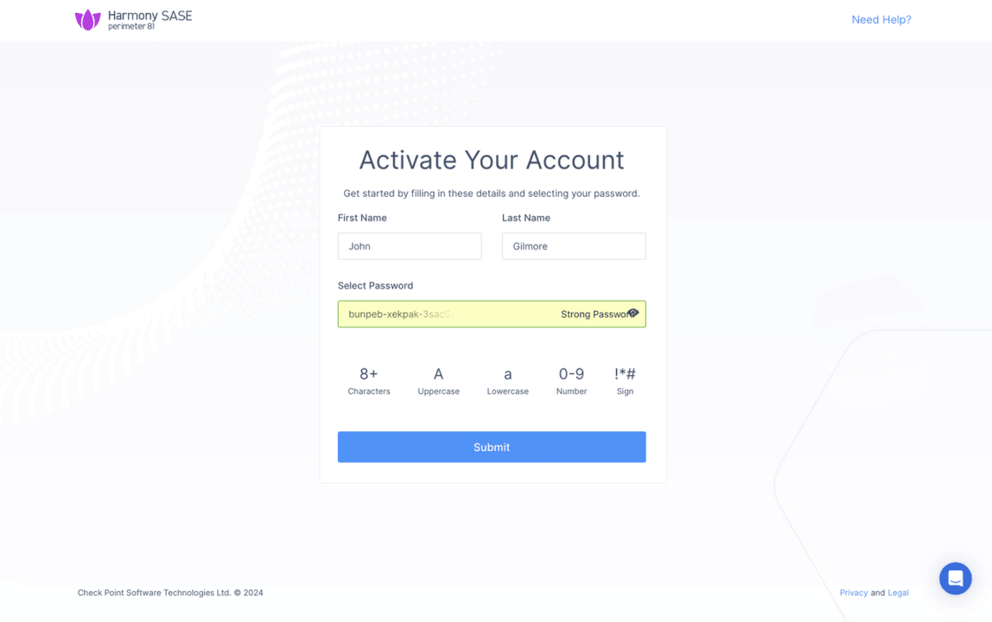
Task: Click the 0-9 Number requirement indicator
Action: tap(571, 380)
